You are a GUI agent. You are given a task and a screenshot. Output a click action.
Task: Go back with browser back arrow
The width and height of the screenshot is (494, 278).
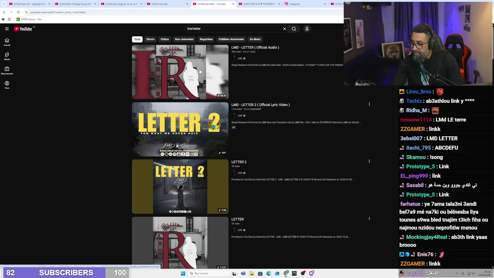pos(4,12)
